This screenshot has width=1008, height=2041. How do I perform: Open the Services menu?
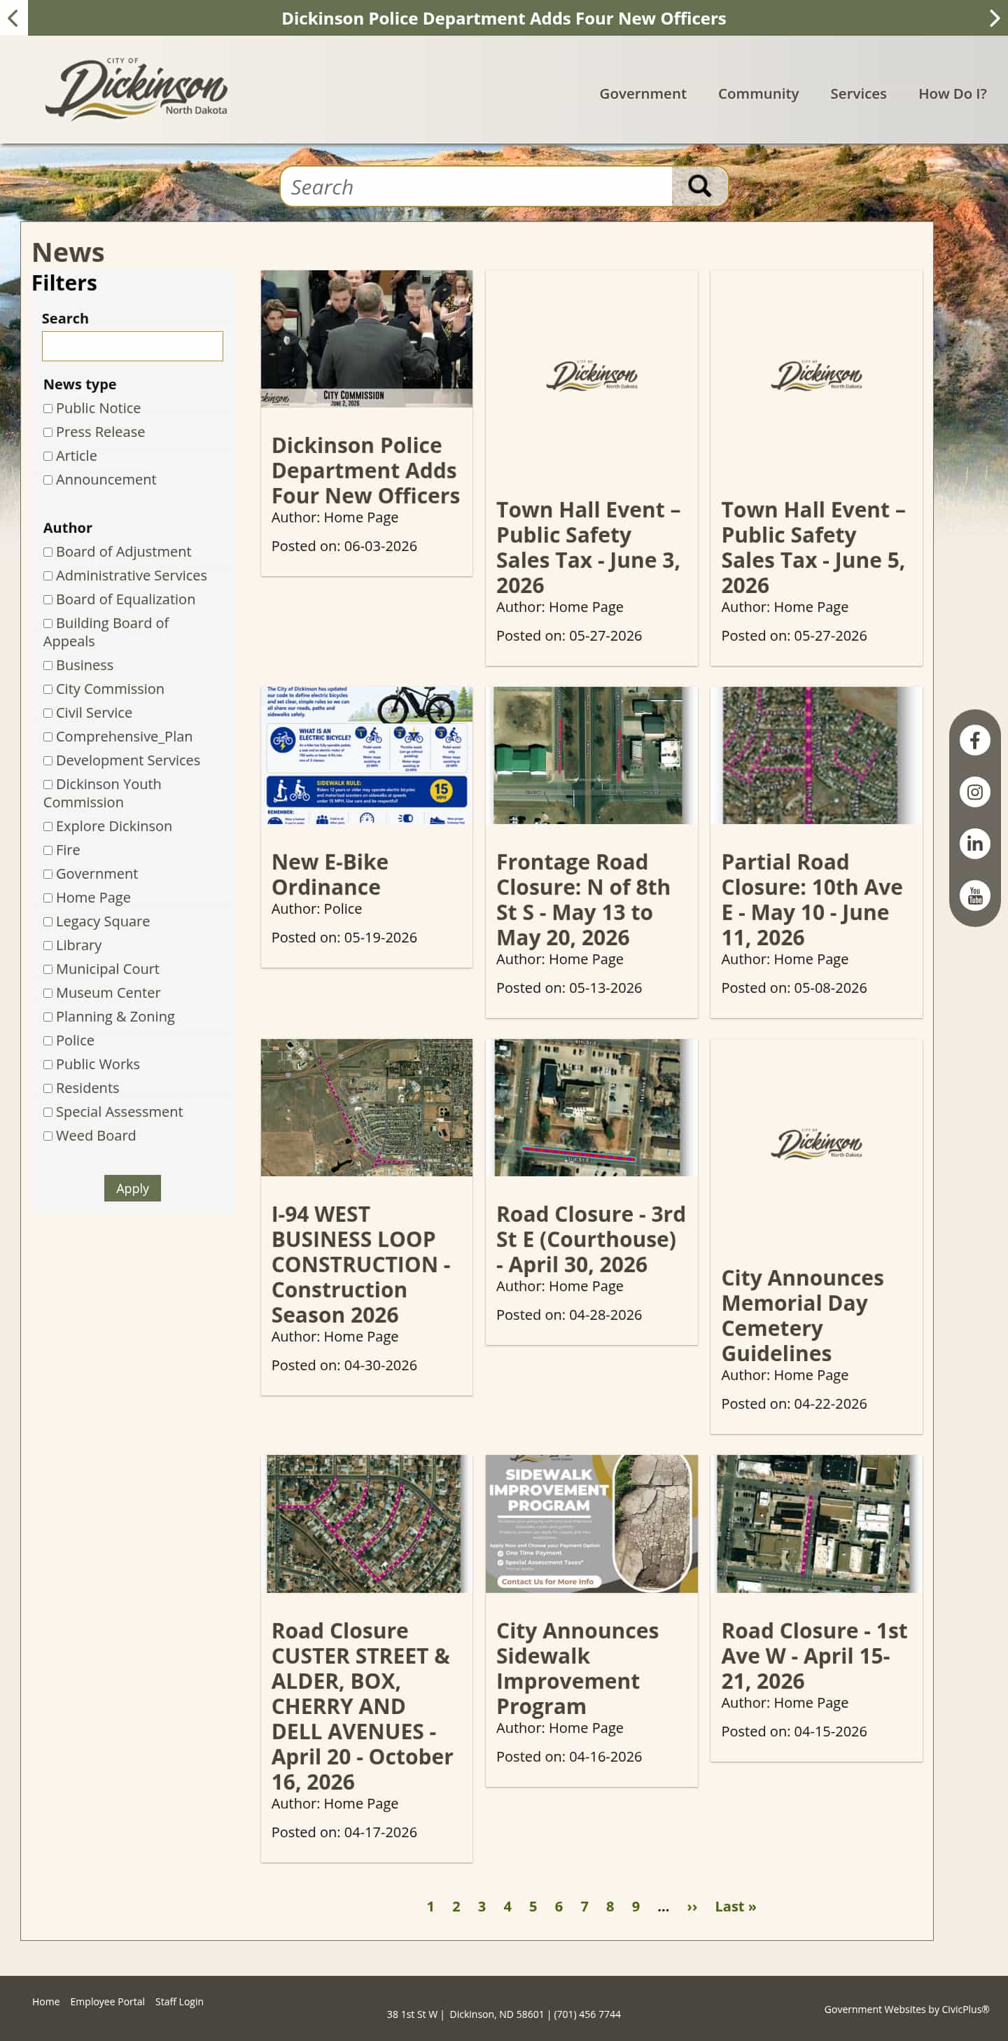tap(857, 94)
